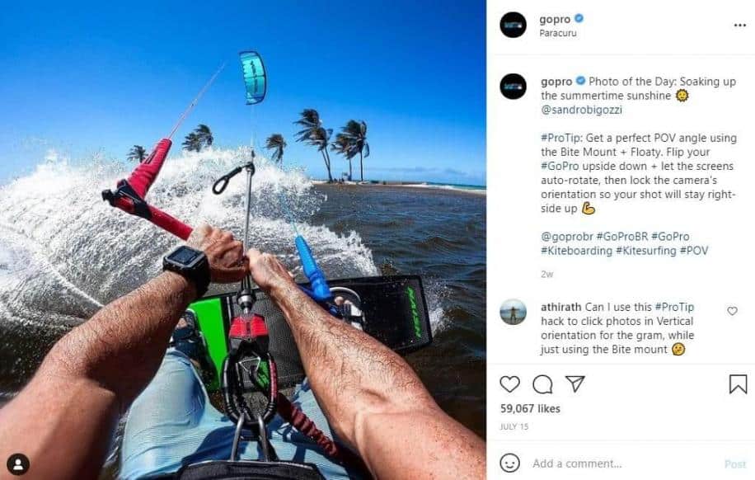Share post via paper plane icon

pos(575,384)
